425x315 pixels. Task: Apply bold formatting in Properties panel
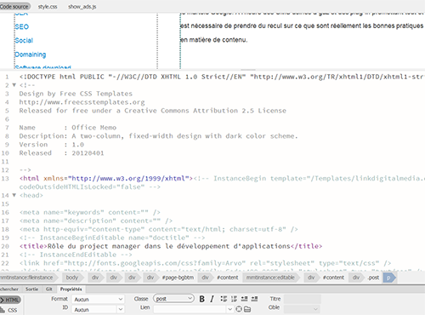[x=201, y=299]
